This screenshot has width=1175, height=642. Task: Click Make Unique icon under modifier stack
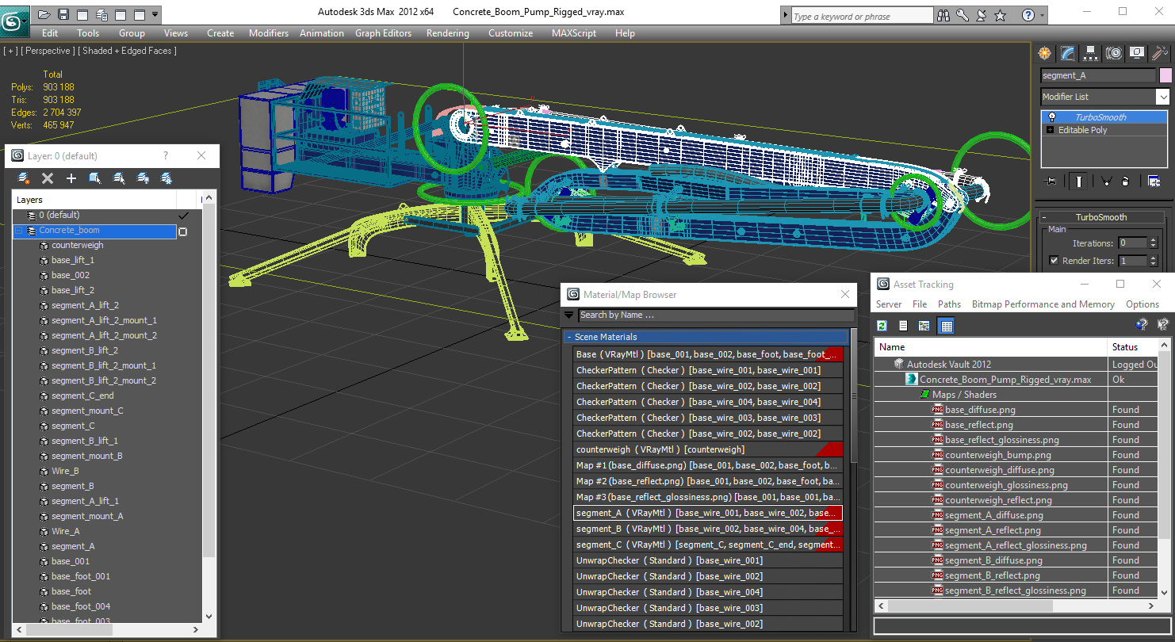point(1106,182)
